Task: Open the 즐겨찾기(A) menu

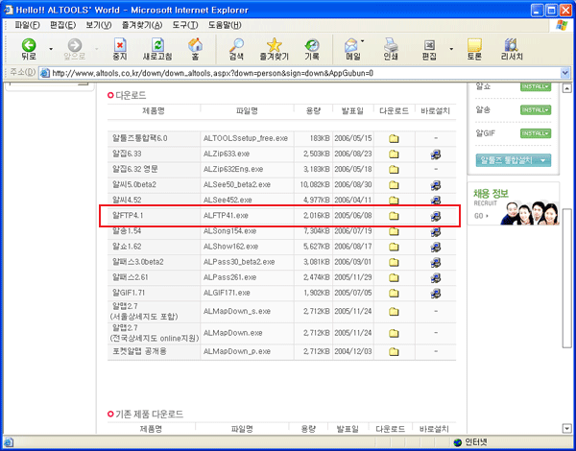Action: click(x=142, y=25)
